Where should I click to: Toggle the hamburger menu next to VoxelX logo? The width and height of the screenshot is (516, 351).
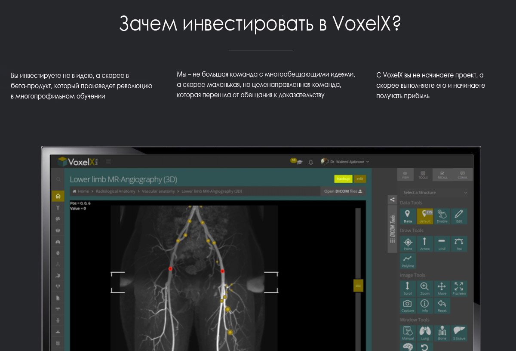(108, 162)
